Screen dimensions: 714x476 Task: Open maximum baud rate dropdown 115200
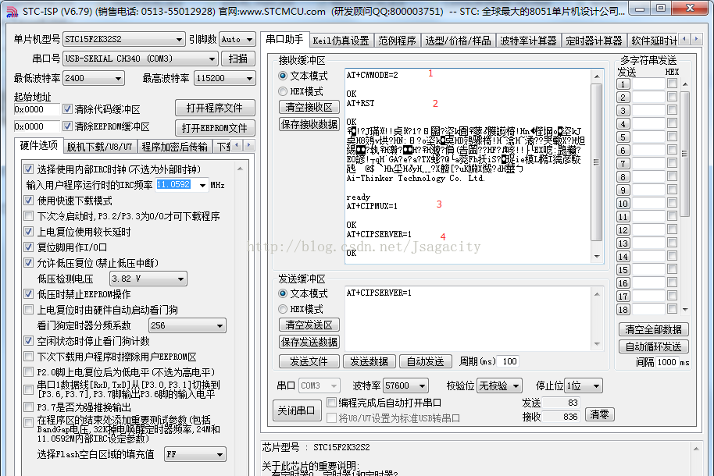[x=224, y=78]
